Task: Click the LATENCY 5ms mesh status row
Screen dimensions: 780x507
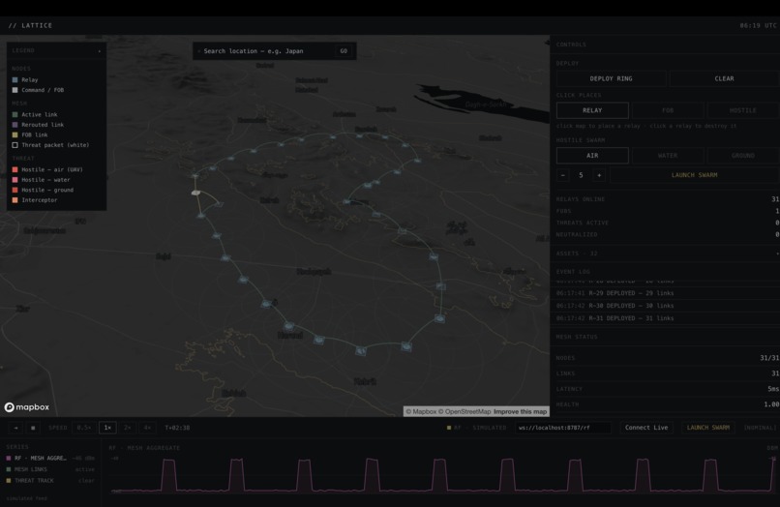Action: pos(668,389)
